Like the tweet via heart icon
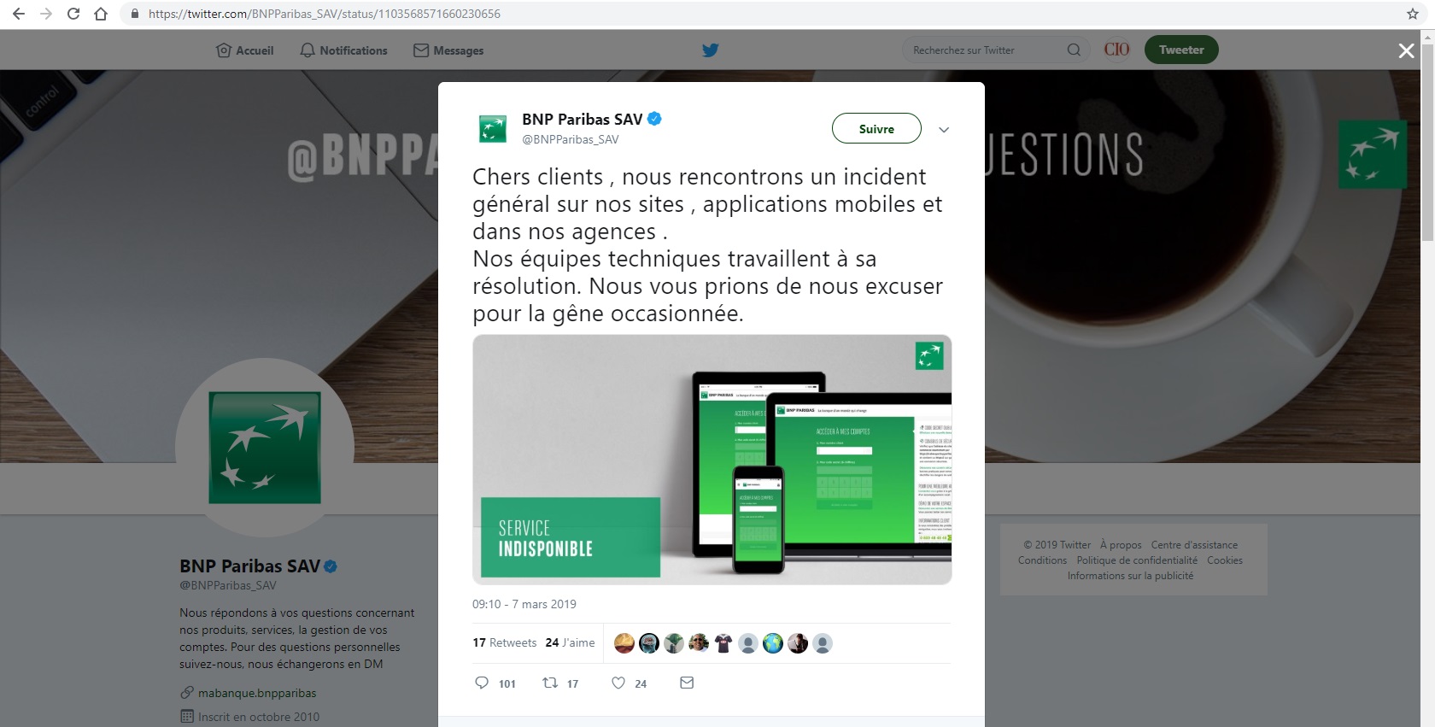This screenshot has width=1435, height=727. point(618,683)
